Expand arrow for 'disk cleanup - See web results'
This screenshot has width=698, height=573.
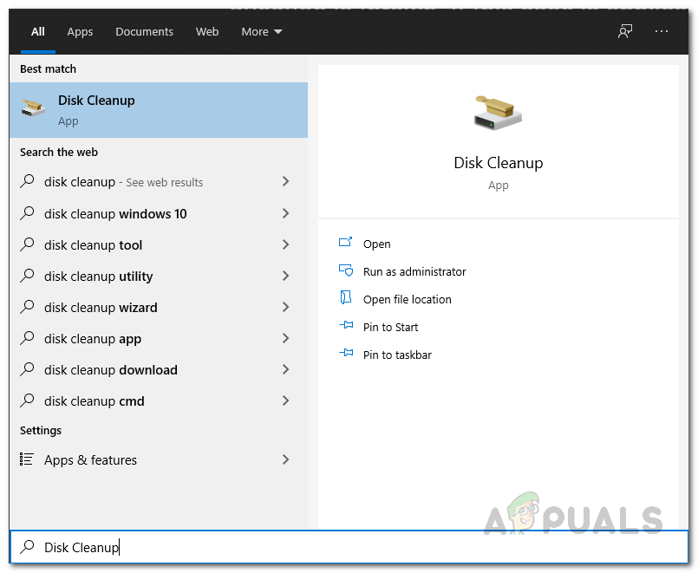point(286,181)
